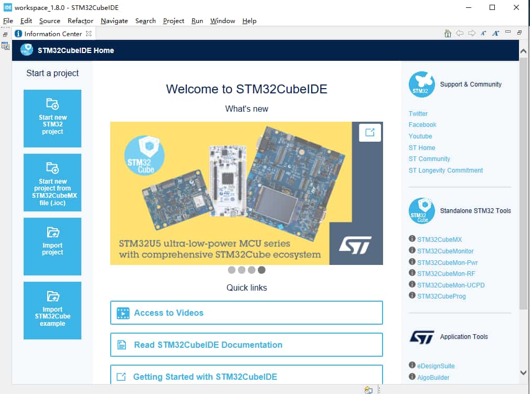Open the C/C++ perspective icon in left trim

tap(5, 46)
